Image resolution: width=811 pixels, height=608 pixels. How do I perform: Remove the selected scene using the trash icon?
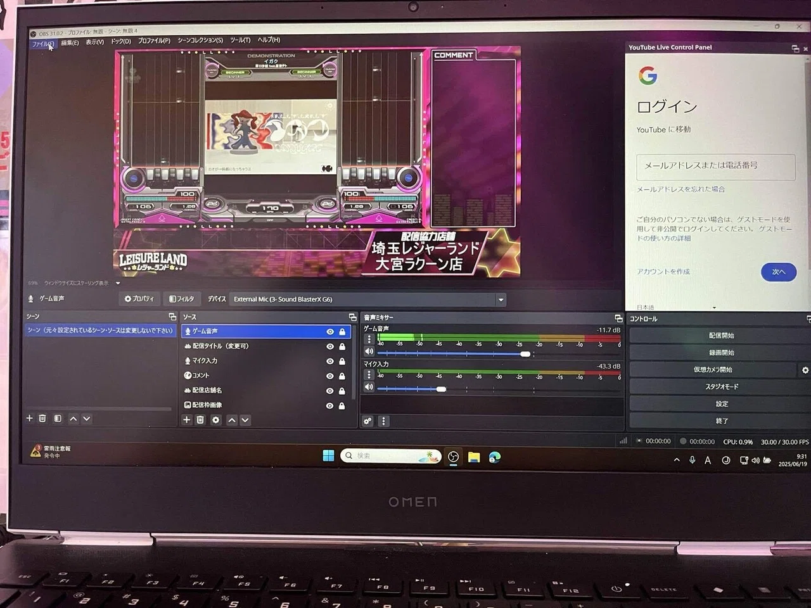pyautogui.click(x=42, y=419)
